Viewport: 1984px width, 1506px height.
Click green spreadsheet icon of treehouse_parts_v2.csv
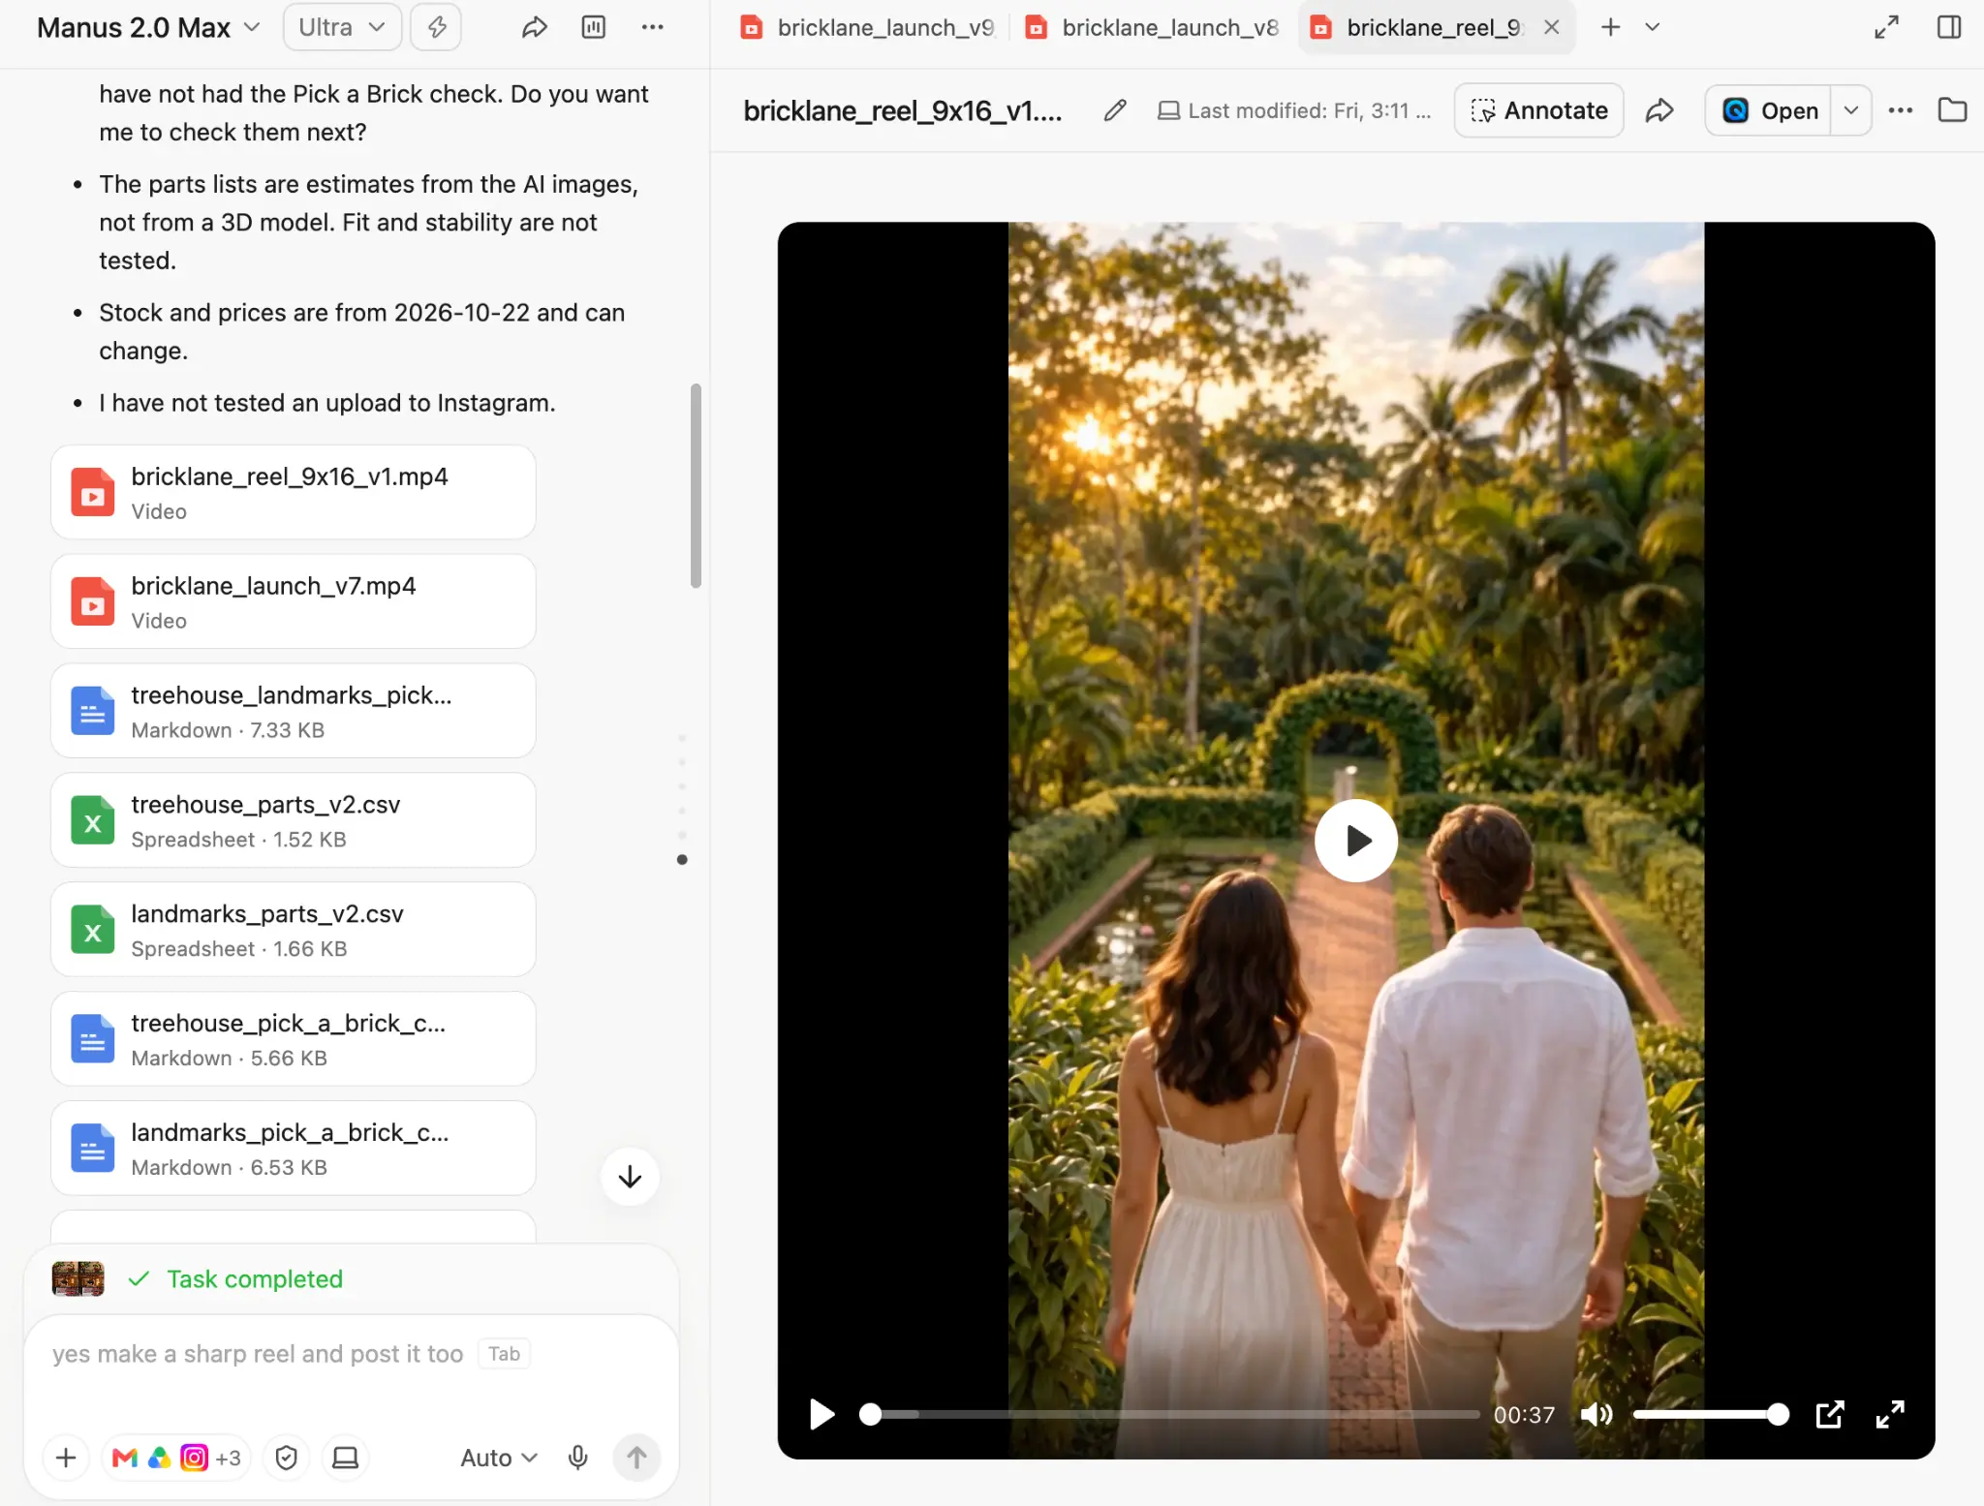coord(93,820)
